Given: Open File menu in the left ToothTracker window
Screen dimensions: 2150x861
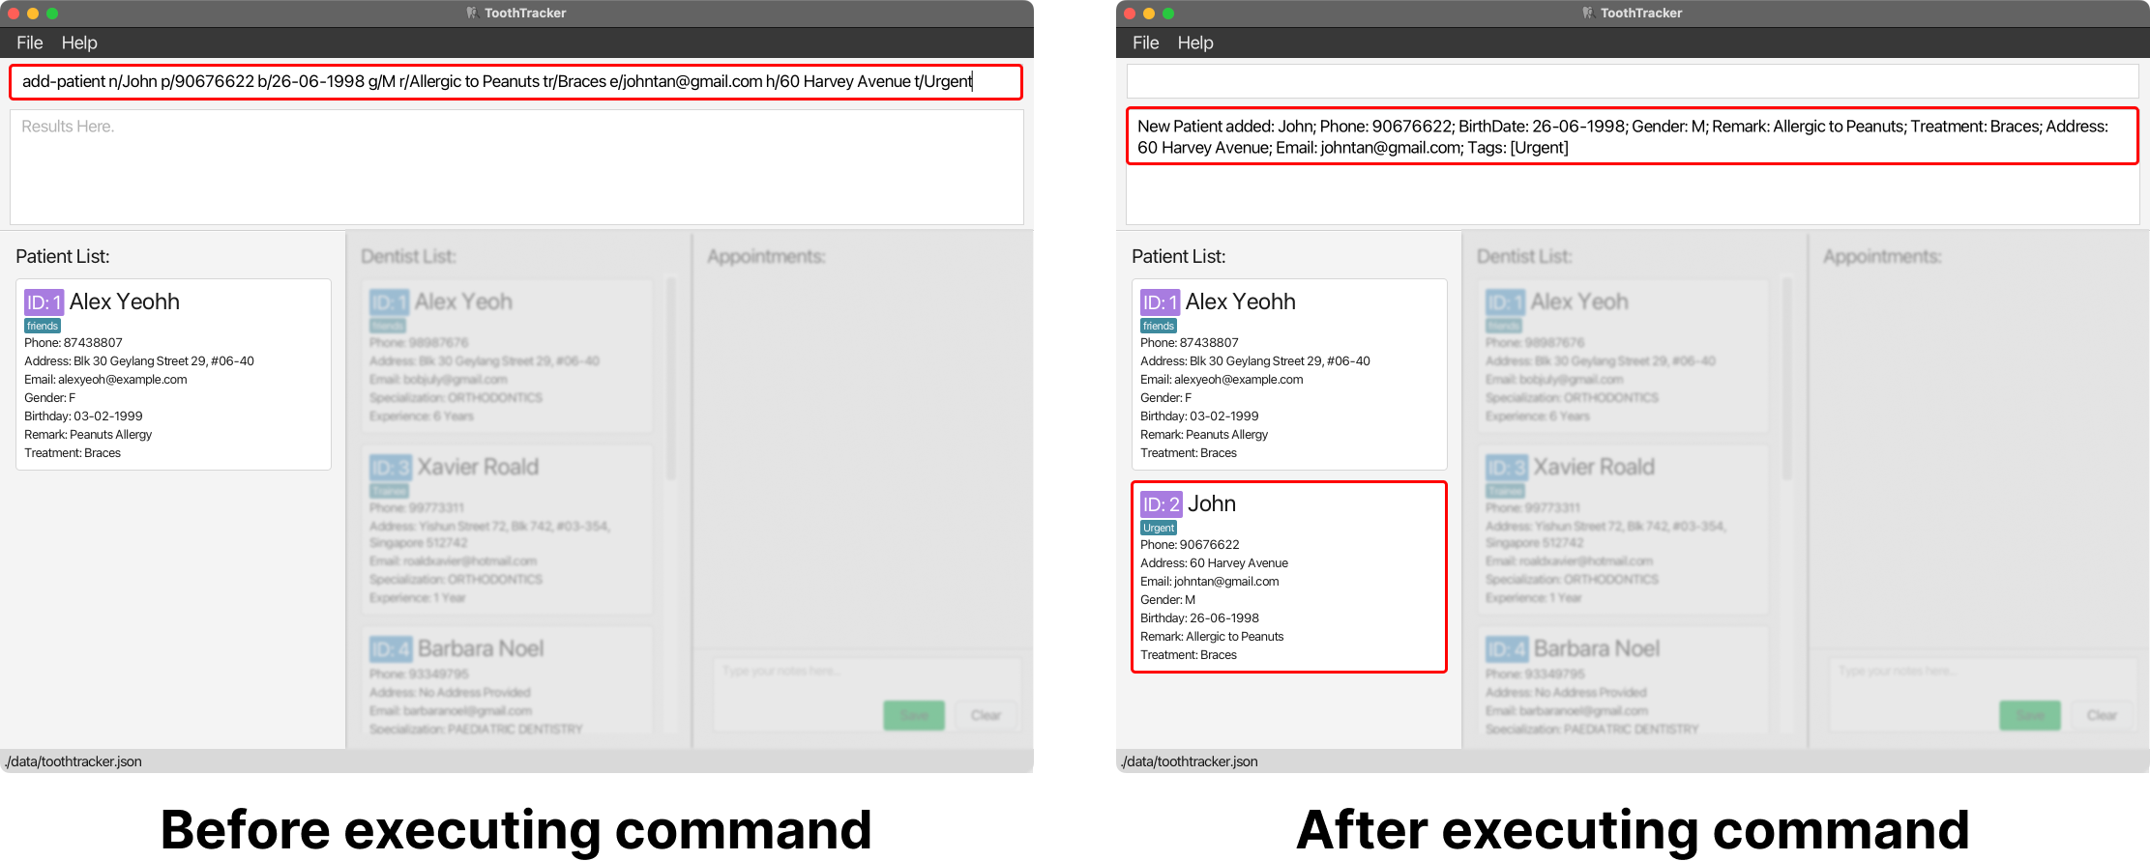Looking at the screenshot, I should coord(30,43).
